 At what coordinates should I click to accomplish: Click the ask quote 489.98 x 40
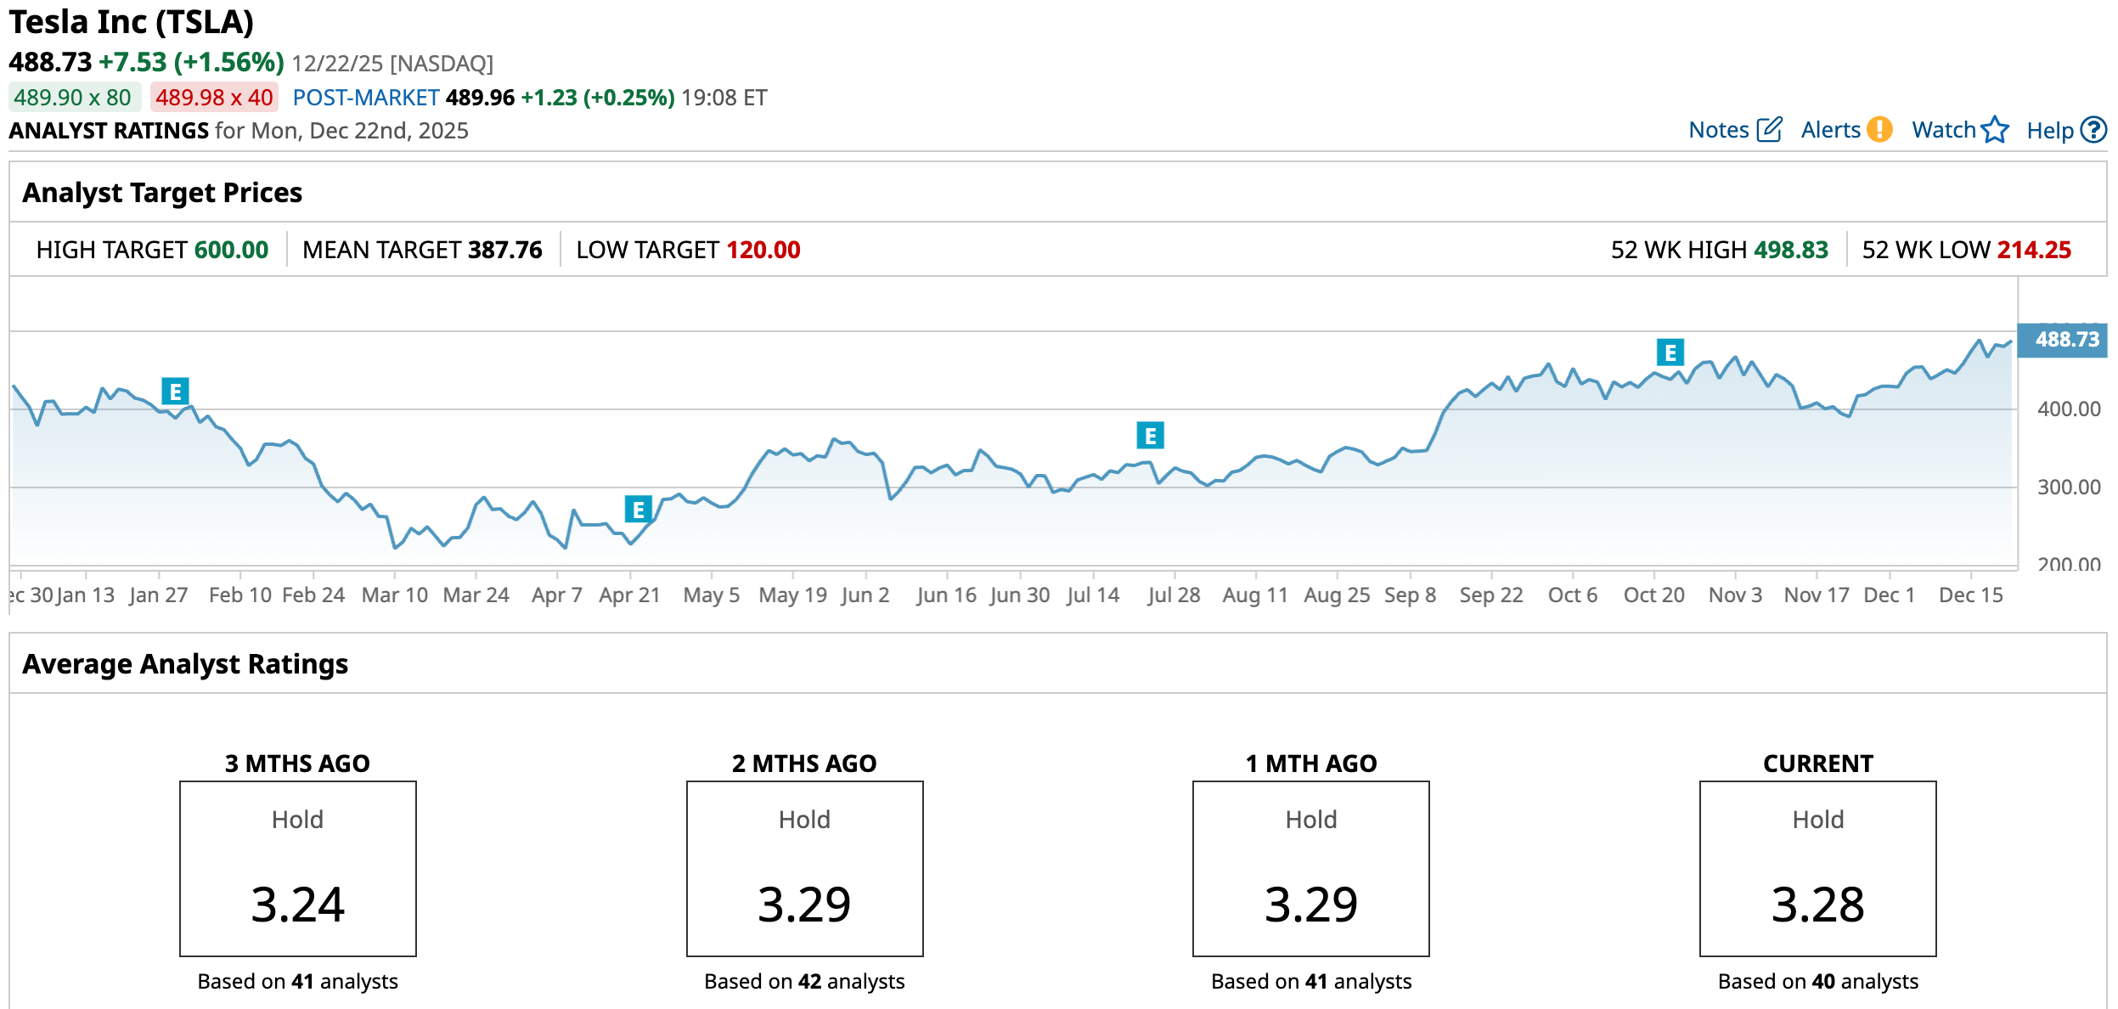click(x=214, y=98)
